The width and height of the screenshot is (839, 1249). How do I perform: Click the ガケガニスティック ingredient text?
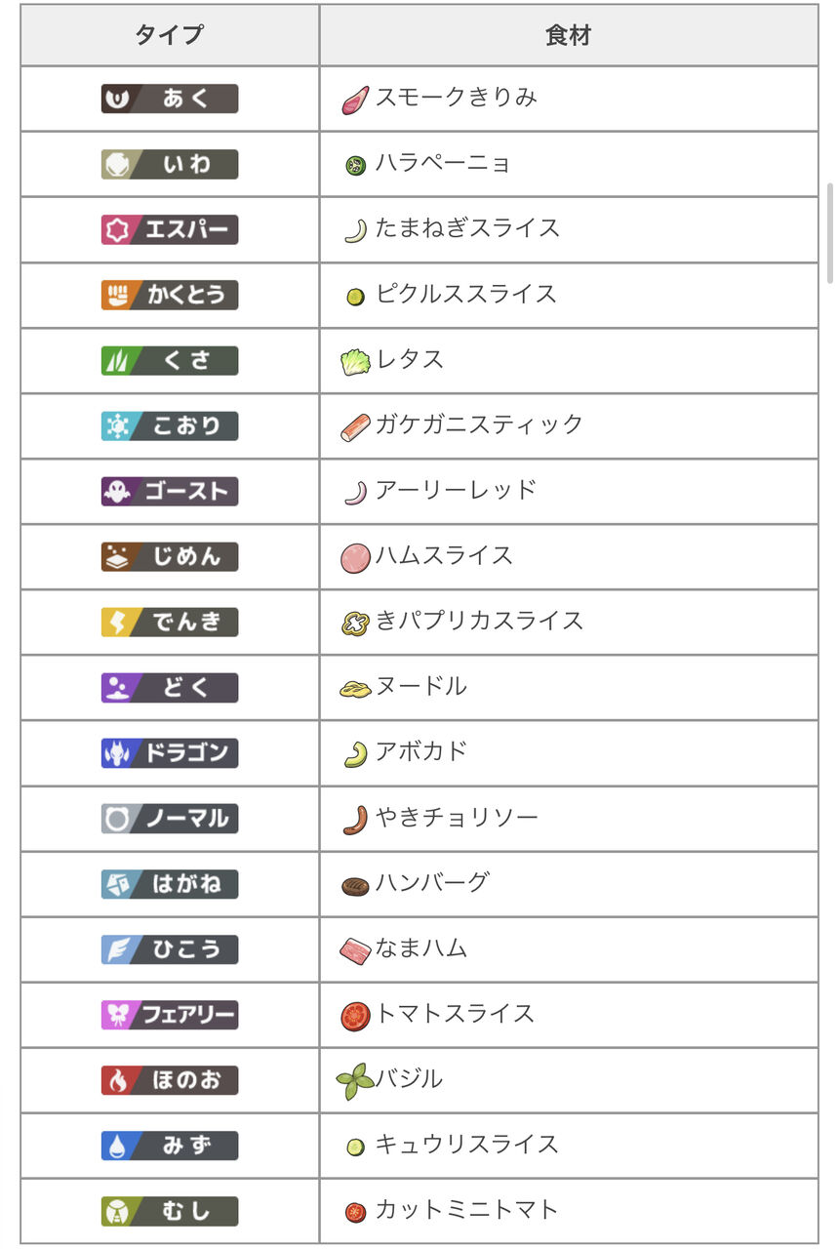tap(479, 424)
